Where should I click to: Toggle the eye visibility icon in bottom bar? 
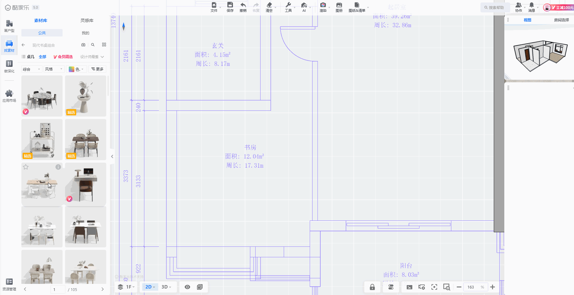[x=187, y=287]
